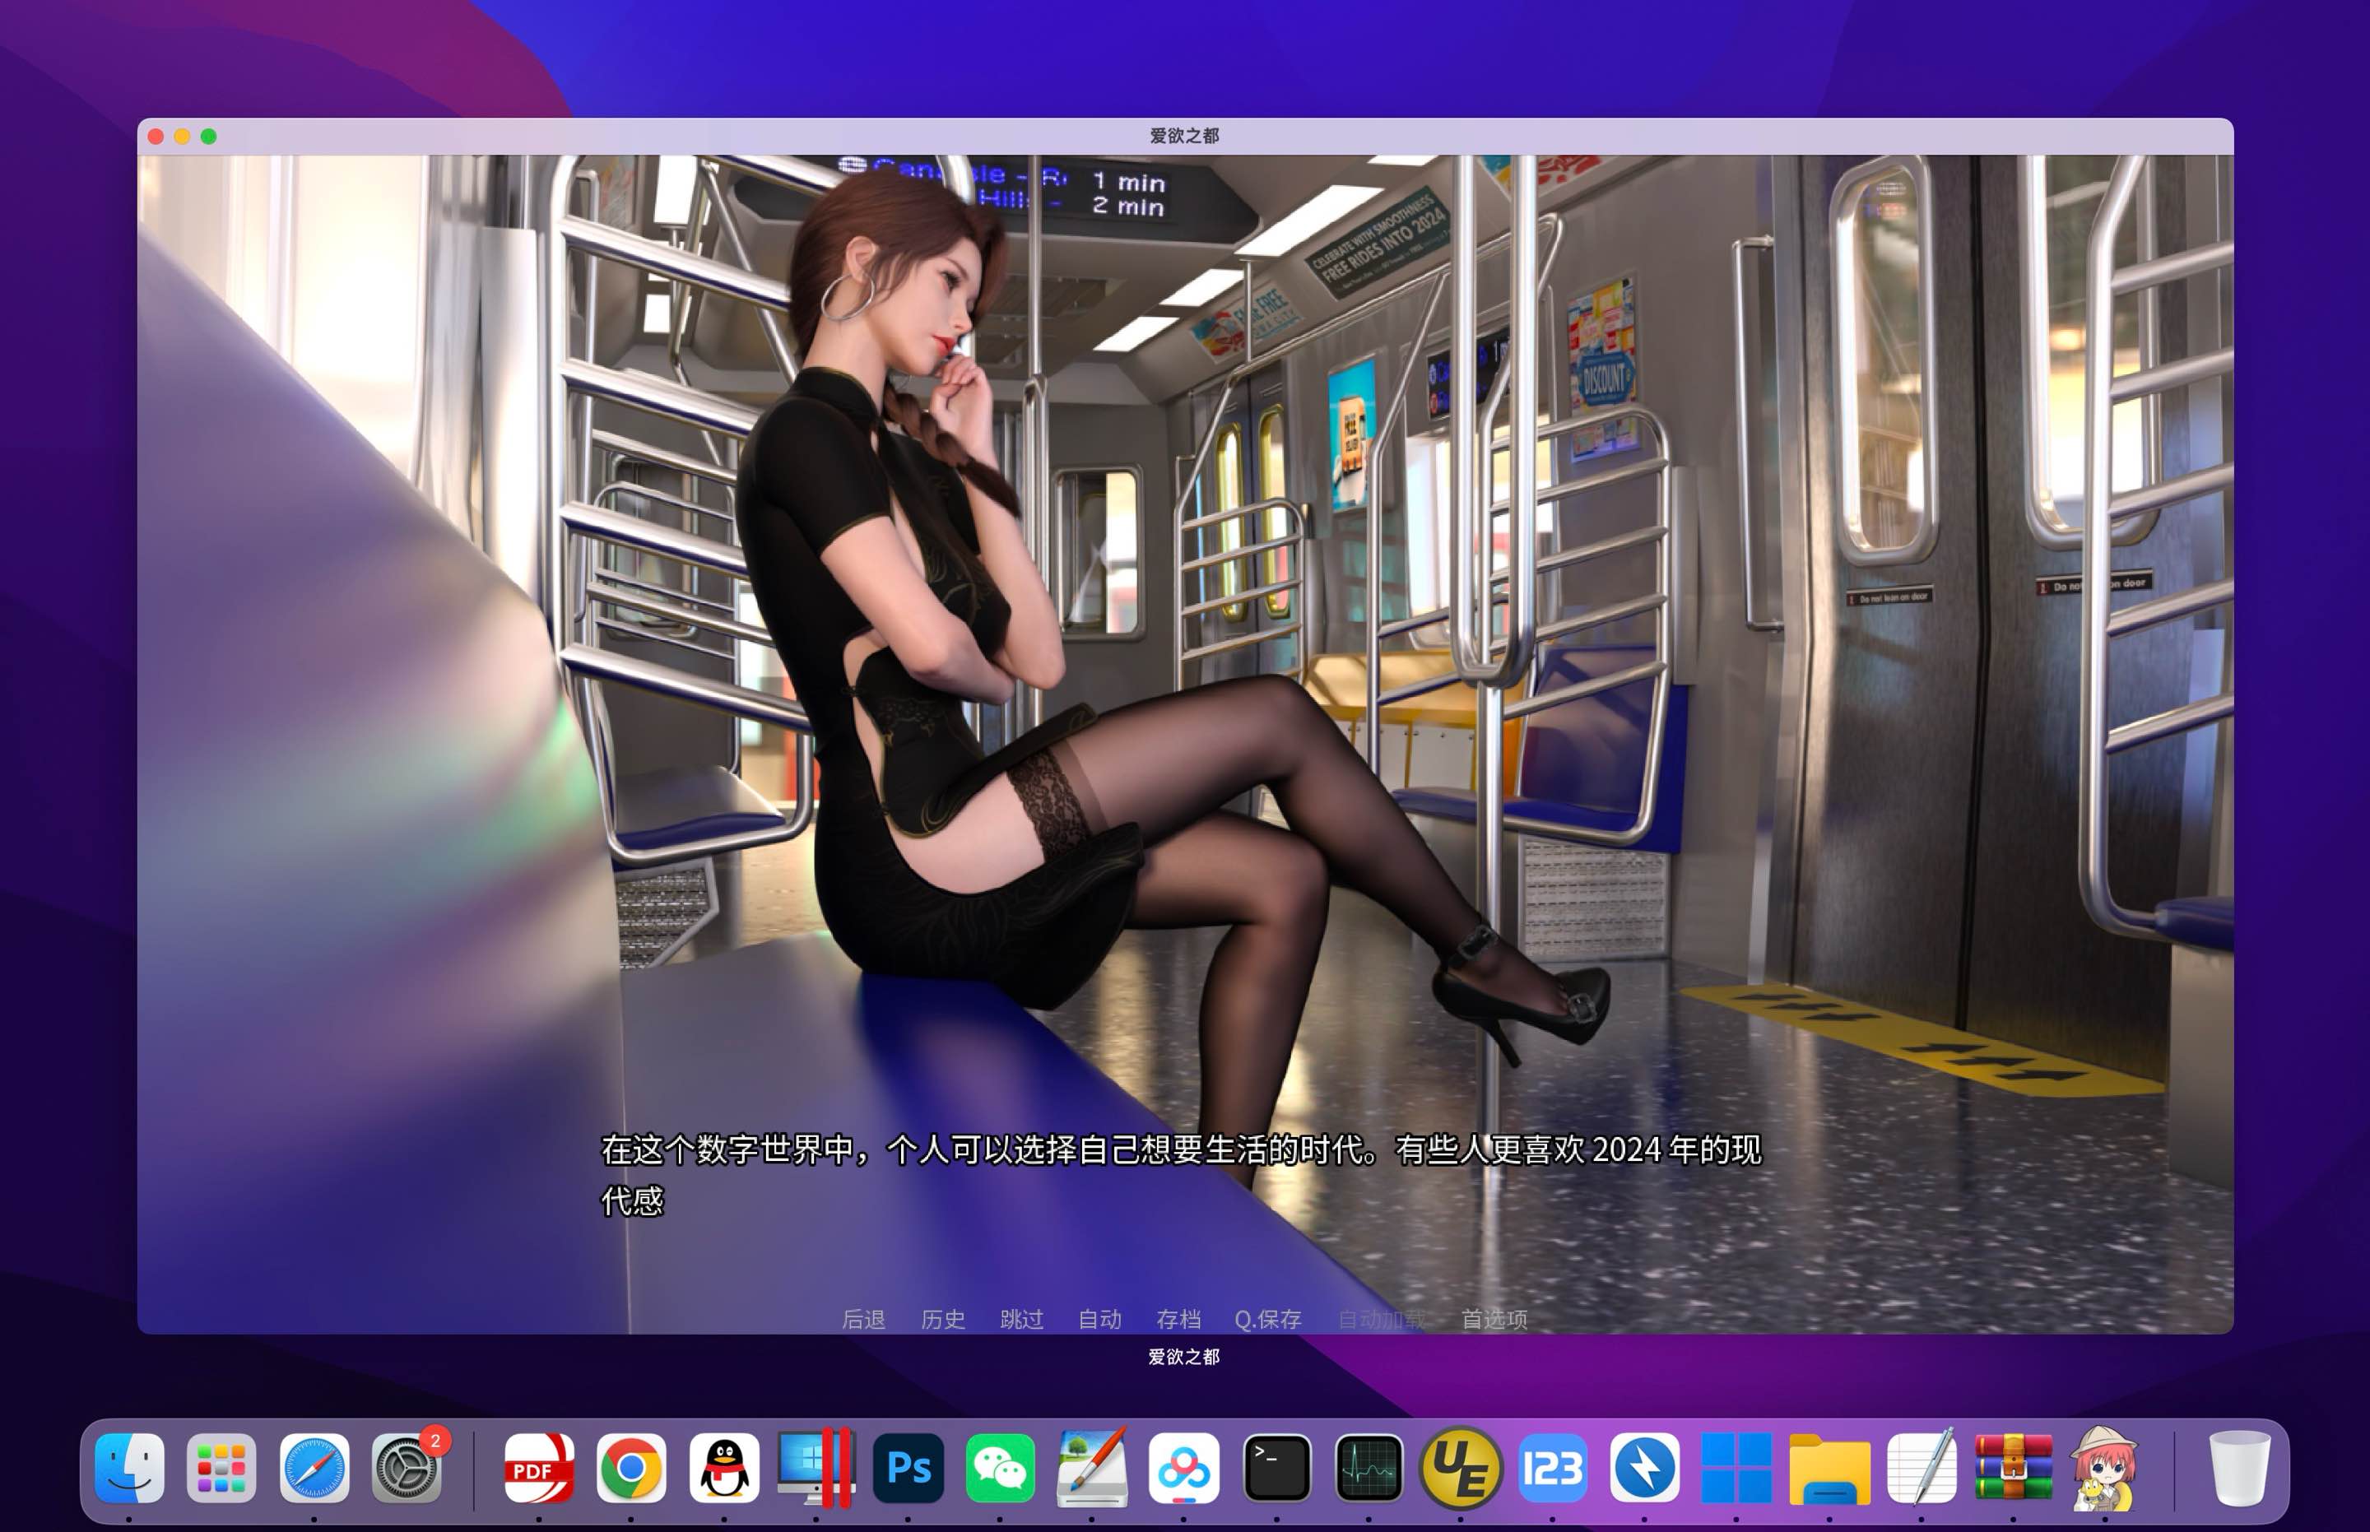Image resolution: width=2370 pixels, height=1532 pixels.
Task: Launch UltraEdit from the dock
Action: pos(1460,1467)
